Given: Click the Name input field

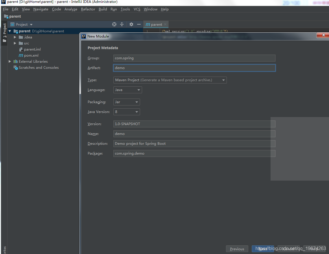Looking at the screenshot, I should [x=194, y=134].
